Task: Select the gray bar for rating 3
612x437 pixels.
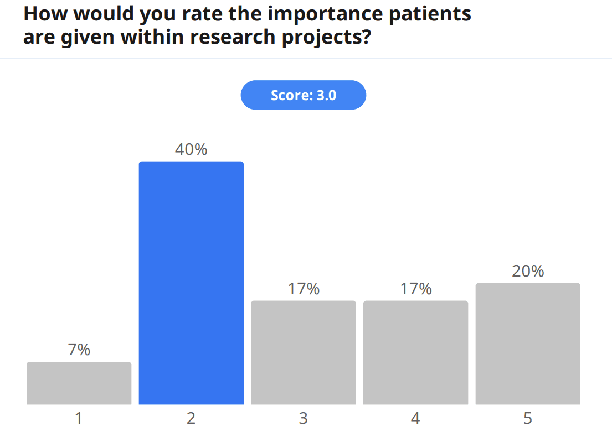Action: (303, 352)
